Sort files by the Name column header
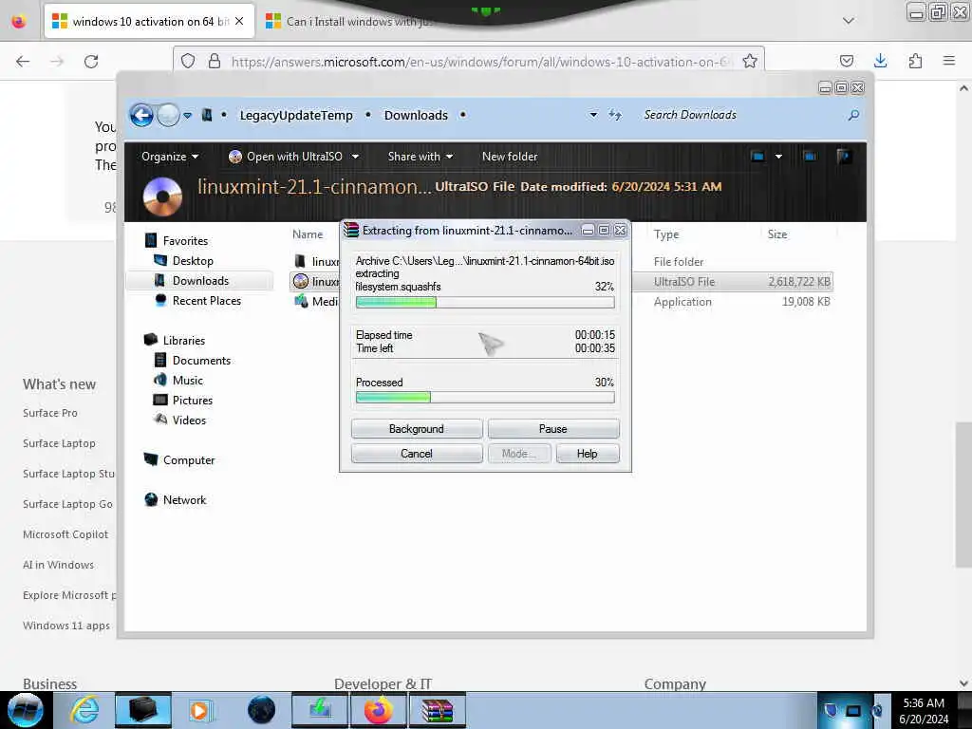 pos(308,234)
